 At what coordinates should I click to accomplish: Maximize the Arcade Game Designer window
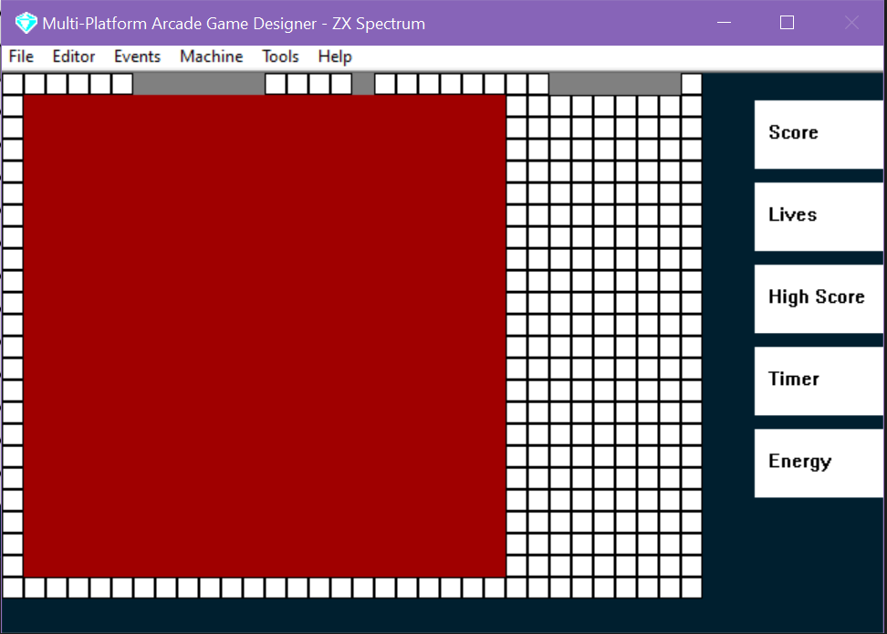click(787, 23)
